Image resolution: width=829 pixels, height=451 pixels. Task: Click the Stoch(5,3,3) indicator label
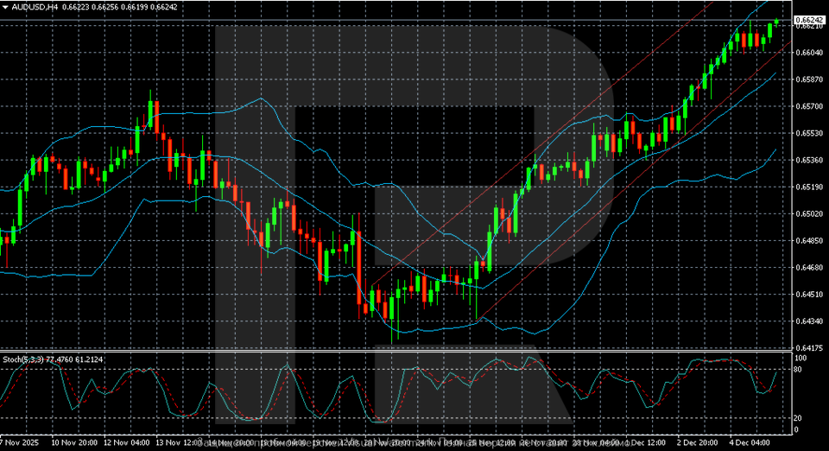[x=23, y=359]
